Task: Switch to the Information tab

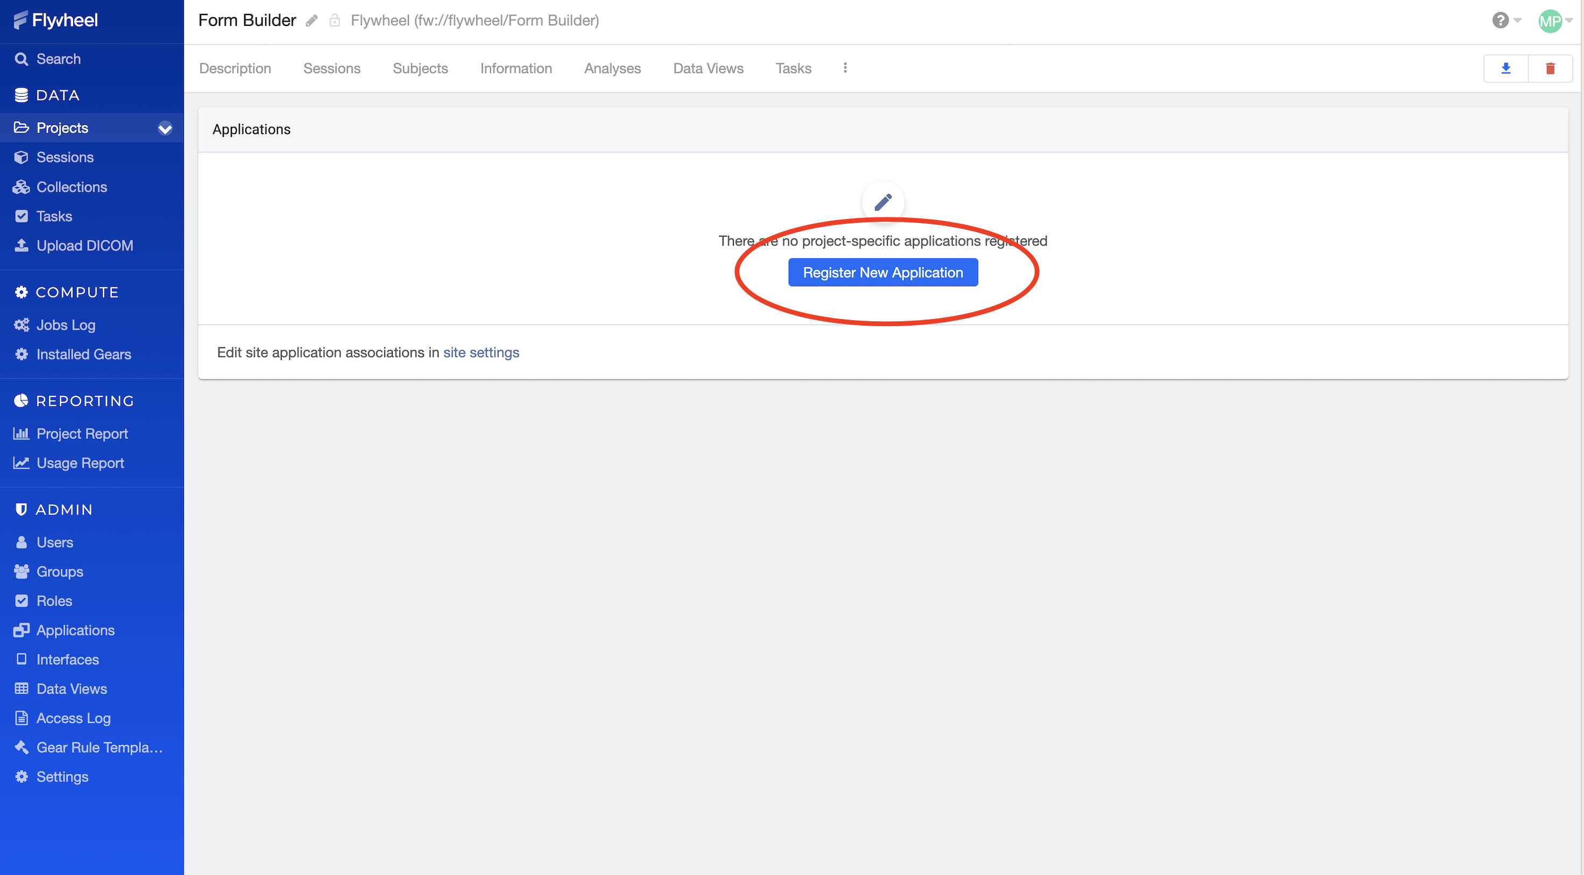Action: (516, 68)
